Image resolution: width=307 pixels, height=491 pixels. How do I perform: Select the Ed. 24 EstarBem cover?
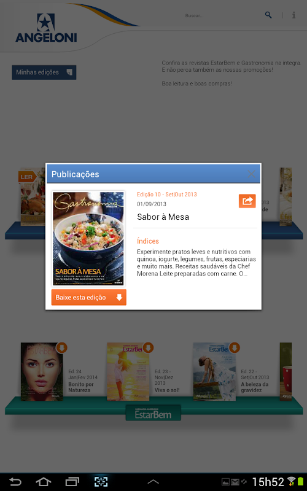[42, 372]
